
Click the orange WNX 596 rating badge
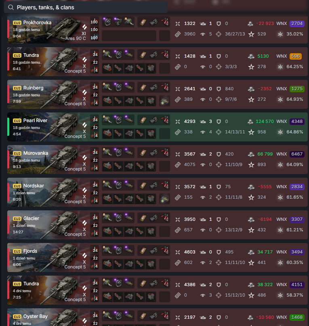tap(295, 56)
